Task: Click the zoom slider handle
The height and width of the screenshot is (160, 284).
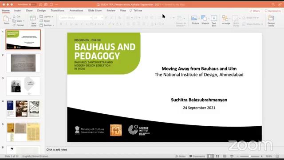Action: pyautogui.click(x=249, y=156)
